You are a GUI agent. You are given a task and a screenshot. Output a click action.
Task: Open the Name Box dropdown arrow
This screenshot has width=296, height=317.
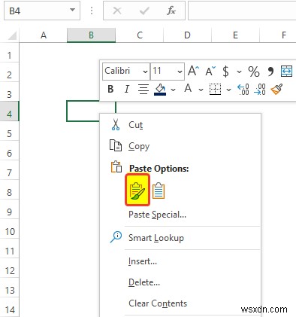[72, 10]
